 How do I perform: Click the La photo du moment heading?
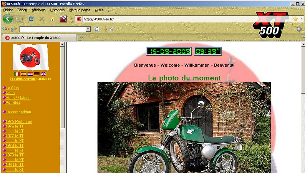[x=184, y=78]
